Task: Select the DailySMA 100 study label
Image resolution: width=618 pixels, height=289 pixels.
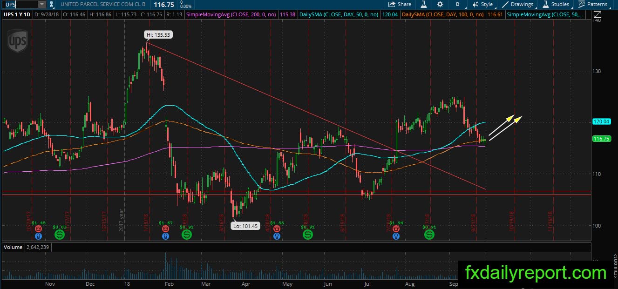Action: click(x=442, y=15)
